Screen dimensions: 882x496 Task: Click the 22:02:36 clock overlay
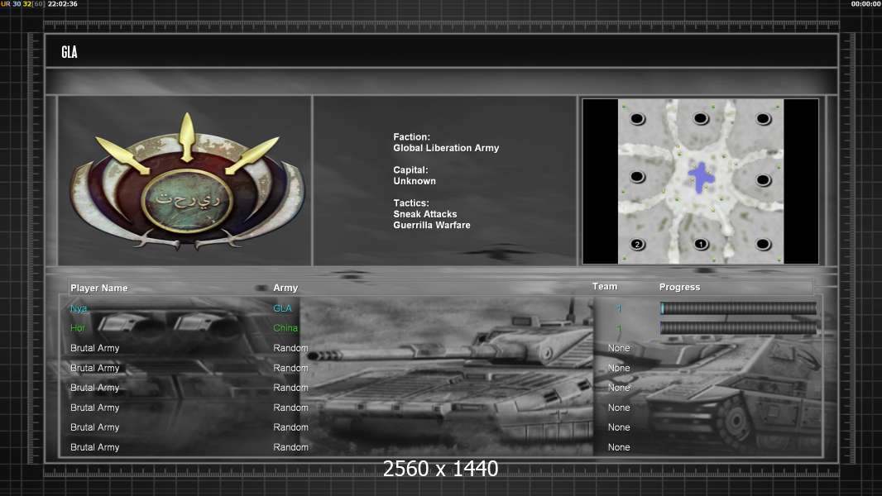[62, 4]
